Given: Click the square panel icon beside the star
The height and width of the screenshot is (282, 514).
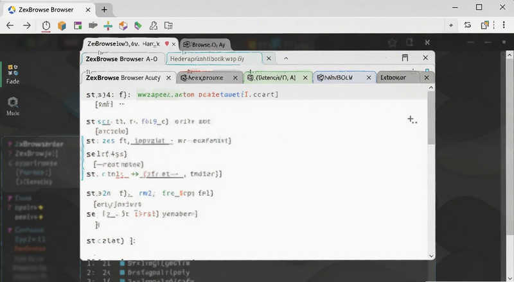Looking at the screenshot, I should [409, 42].
